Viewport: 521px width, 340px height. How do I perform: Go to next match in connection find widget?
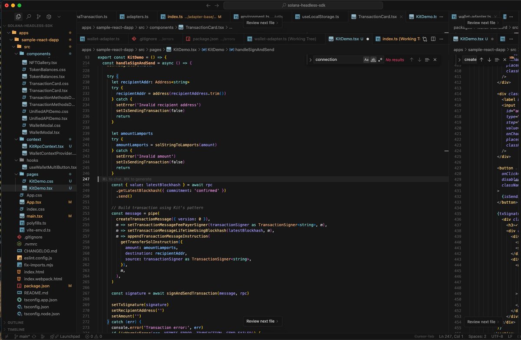click(419, 59)
